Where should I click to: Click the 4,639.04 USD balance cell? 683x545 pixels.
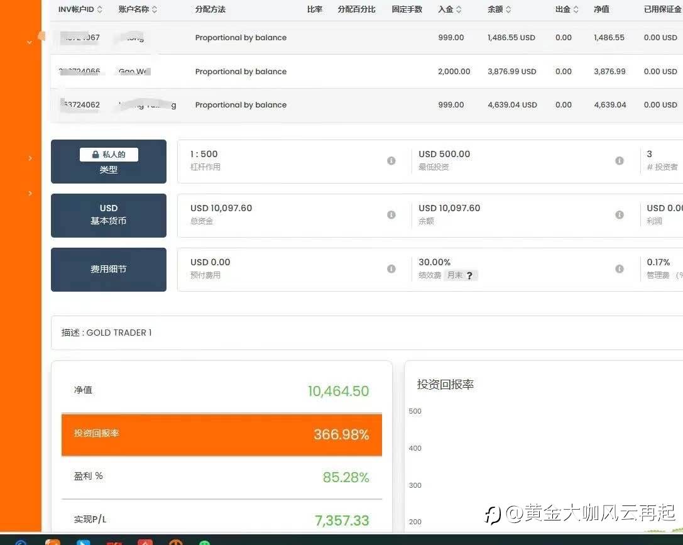coord(512,104)
